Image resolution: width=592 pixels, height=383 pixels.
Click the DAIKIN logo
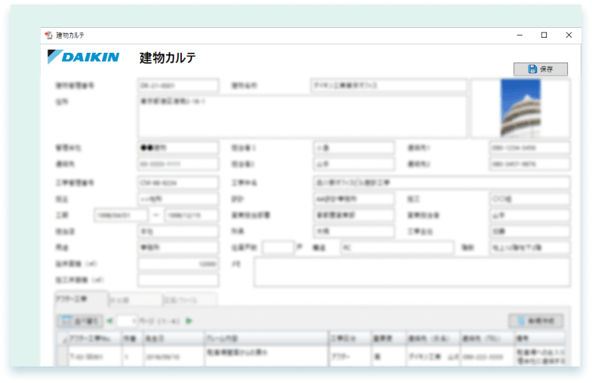click(x=83, y=57)
